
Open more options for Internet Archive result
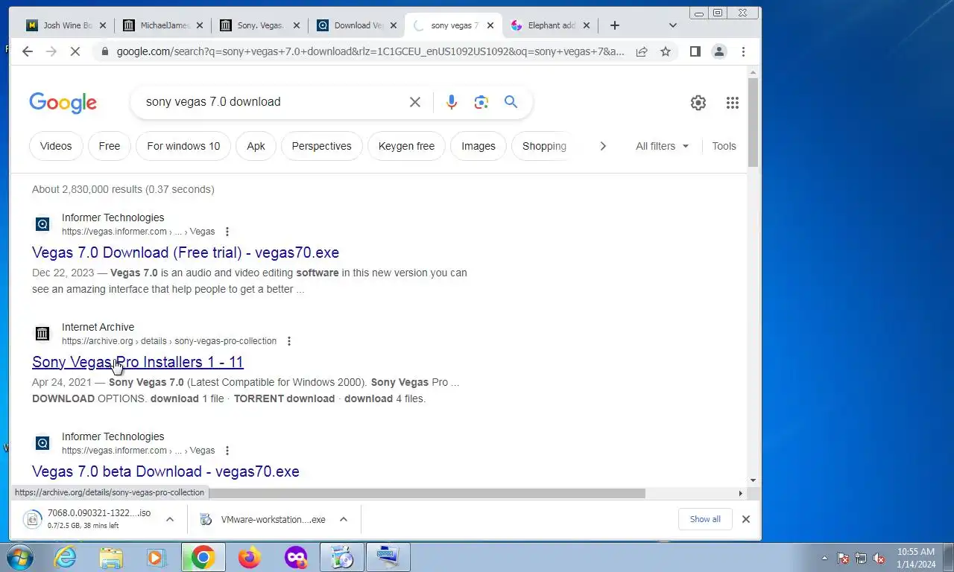point(289,341)
